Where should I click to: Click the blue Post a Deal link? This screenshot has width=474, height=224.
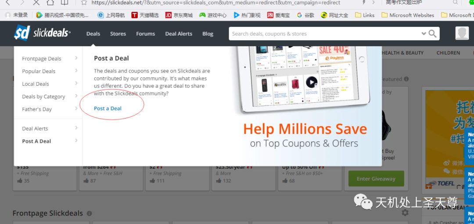[x=108, y=108]
